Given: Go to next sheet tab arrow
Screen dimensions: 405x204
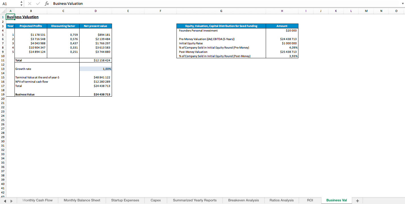Looking at the screenshot, I should pyautogui.click(x=12, y=201).
